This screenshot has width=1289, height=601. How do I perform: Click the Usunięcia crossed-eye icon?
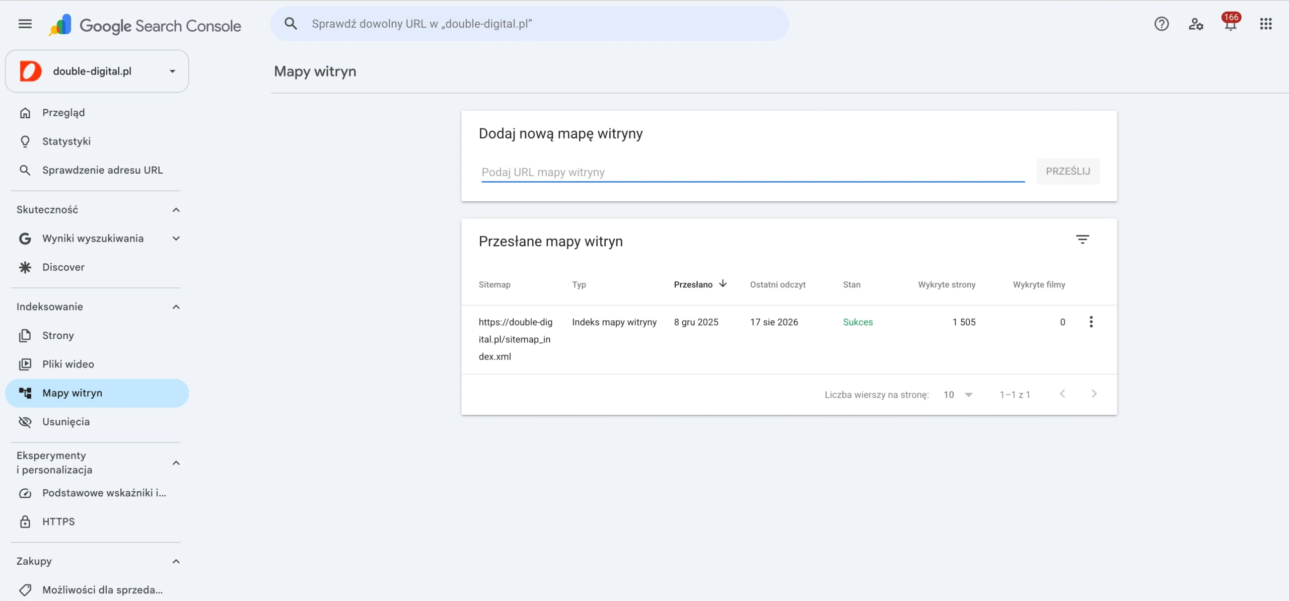coord(25,422)
